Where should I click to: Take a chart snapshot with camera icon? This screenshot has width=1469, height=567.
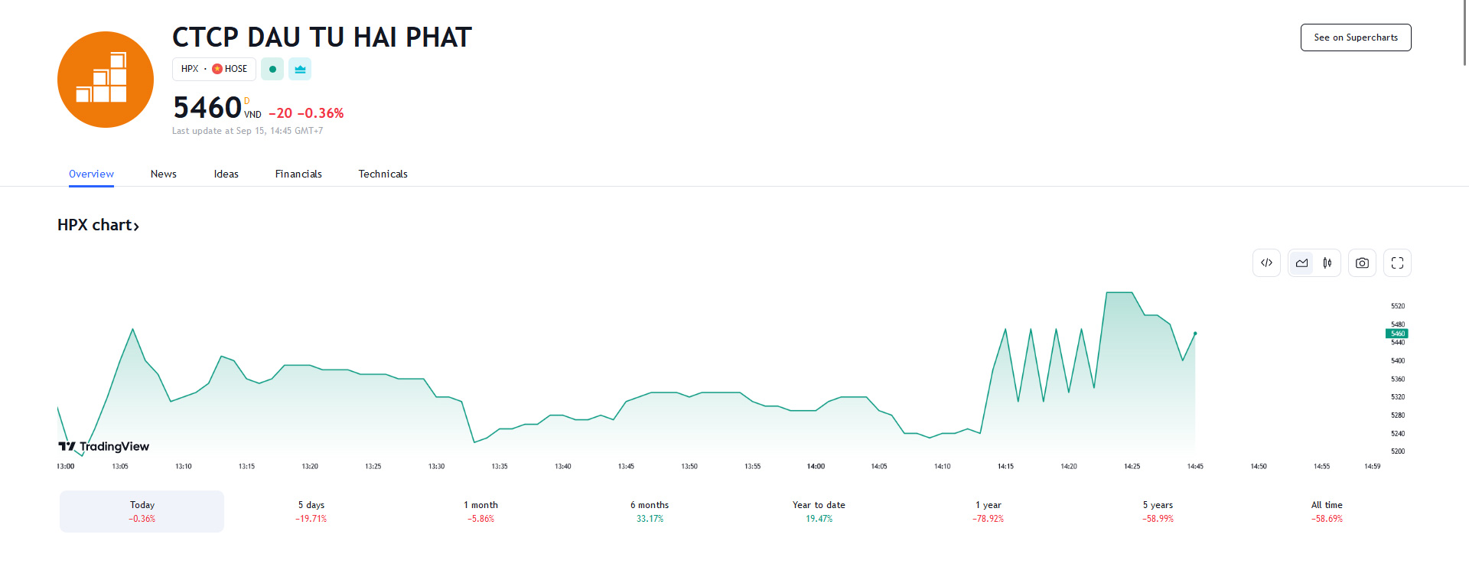point(1362,263)
